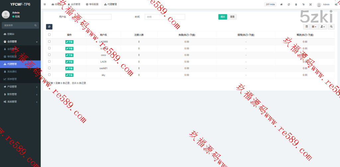Check the checkbox for row coco
The image size is (340, 167).
(49, 55)
